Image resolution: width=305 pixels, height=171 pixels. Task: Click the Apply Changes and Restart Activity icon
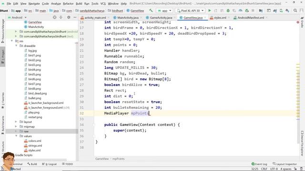(215, 10)
